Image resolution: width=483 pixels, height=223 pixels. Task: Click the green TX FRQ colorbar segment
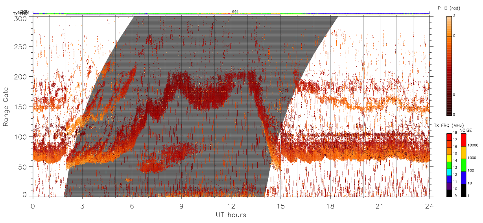(x=449, y=165)
